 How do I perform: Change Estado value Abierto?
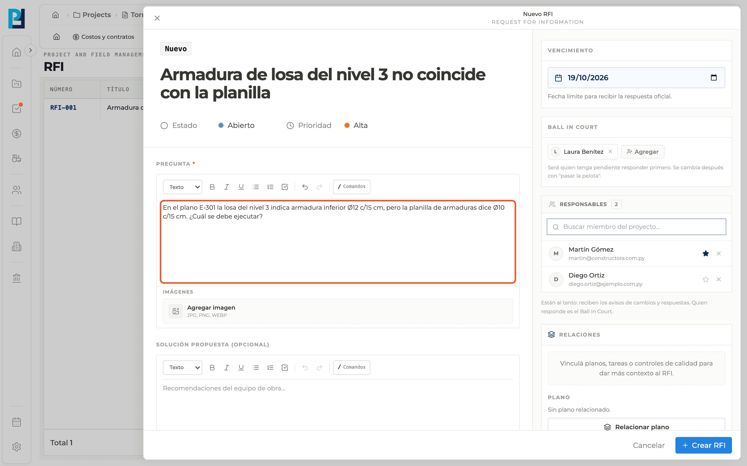click(237, 126)
